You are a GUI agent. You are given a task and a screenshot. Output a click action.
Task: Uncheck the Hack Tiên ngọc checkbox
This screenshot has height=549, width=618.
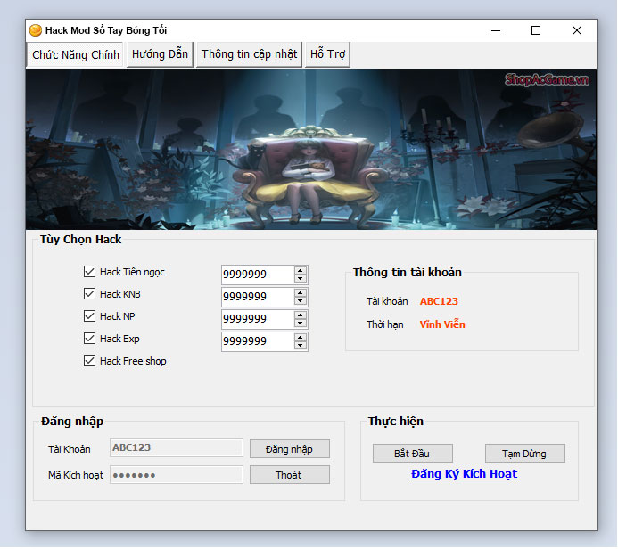coord(89,271)
